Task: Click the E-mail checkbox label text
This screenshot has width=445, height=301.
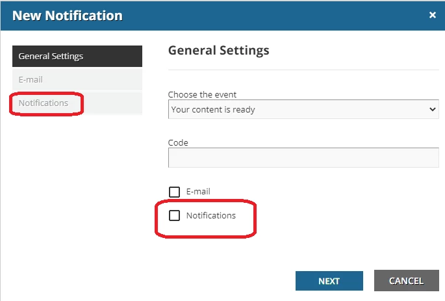Action: click(198, 192)
